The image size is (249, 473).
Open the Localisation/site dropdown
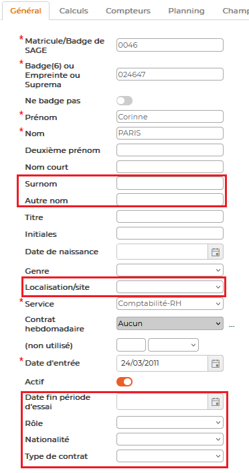[x=170, y=287]
